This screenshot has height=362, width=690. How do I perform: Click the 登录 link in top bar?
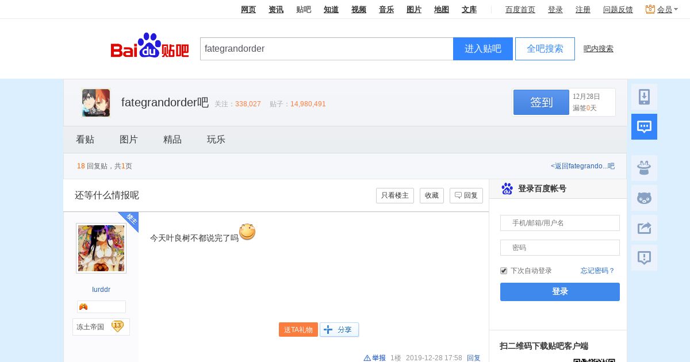[x=555, y=9]
